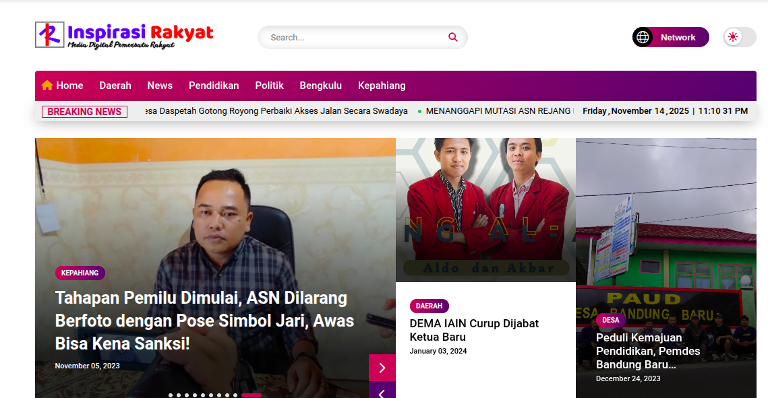Click the globe icon beside Network

click(643, 38)
